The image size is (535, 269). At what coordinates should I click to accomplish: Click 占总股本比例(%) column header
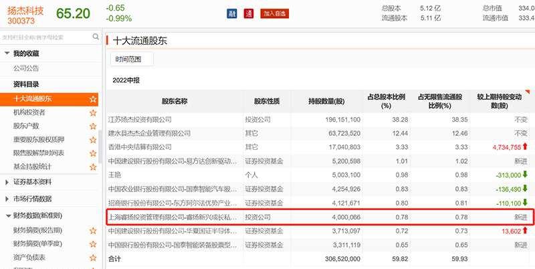pyautogui.click(x=386, y=101)
